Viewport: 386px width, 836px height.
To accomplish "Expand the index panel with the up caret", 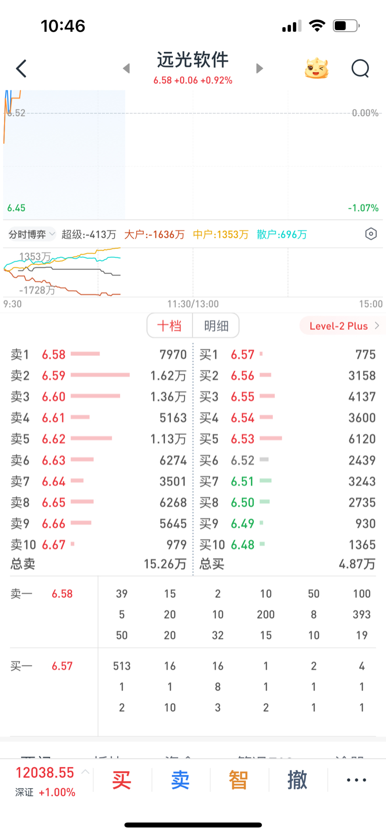I will 85,772.
